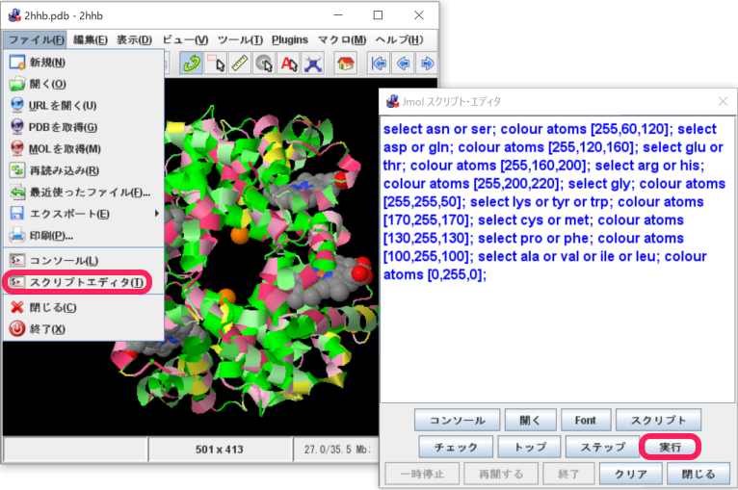Maximize the 2hhb.pdb main window
This screenshot has width=738, height=490.
(x=378, y=15)
